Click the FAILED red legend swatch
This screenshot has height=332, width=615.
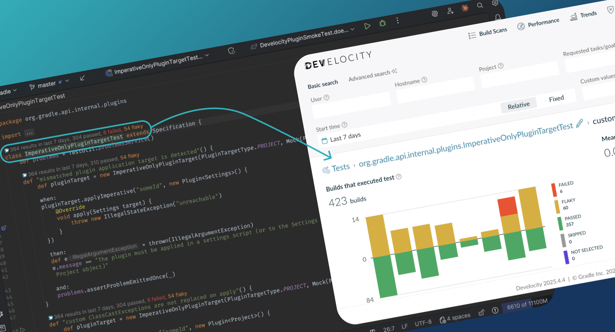click(554, 190)
